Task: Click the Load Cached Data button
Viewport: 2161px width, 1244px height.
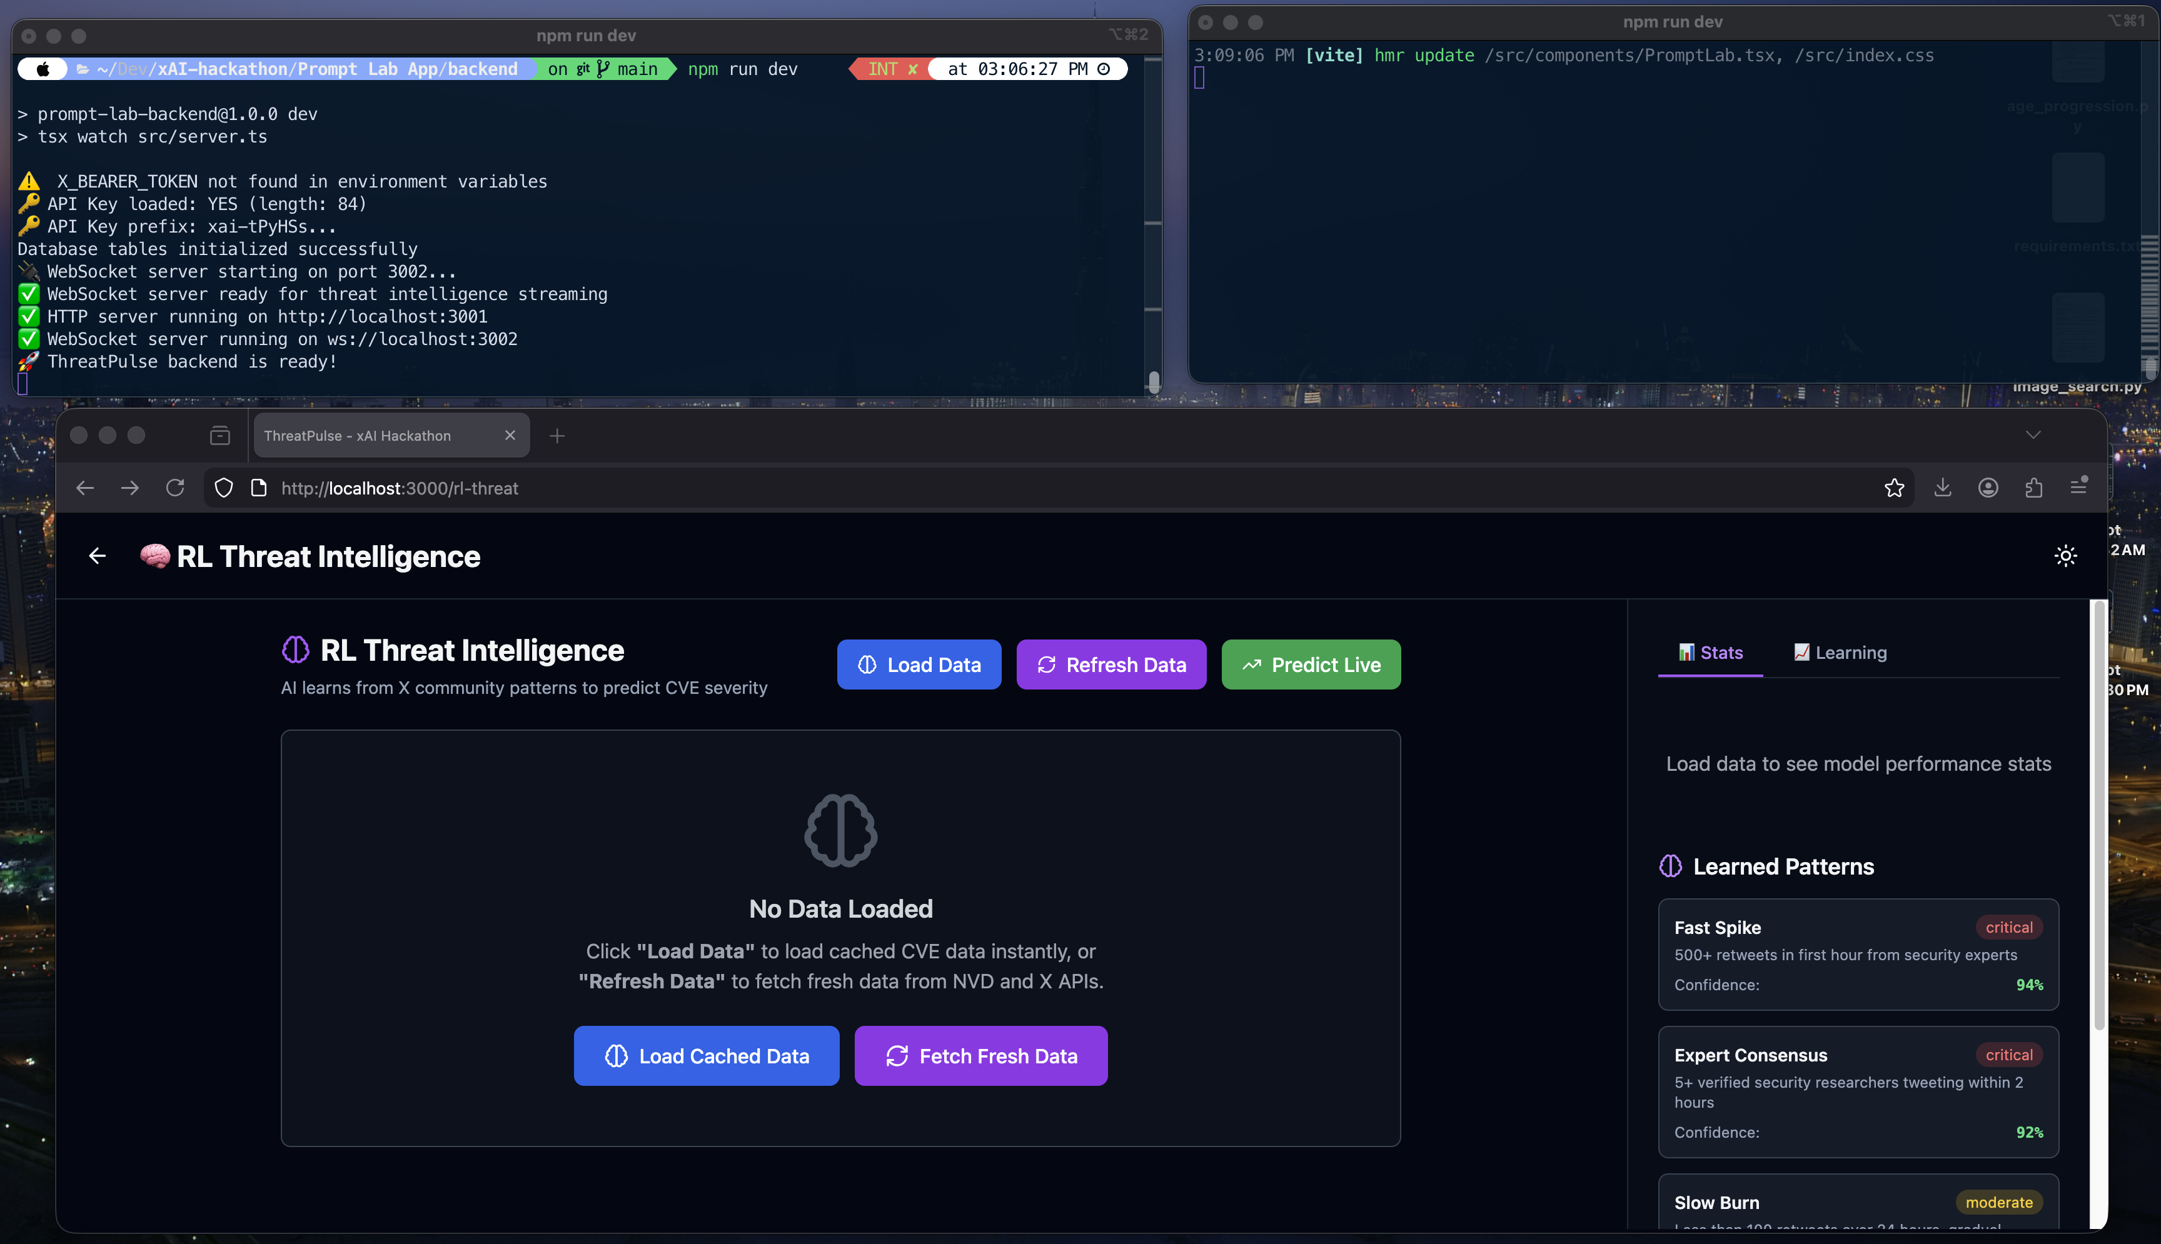Action: [706, 1056]
